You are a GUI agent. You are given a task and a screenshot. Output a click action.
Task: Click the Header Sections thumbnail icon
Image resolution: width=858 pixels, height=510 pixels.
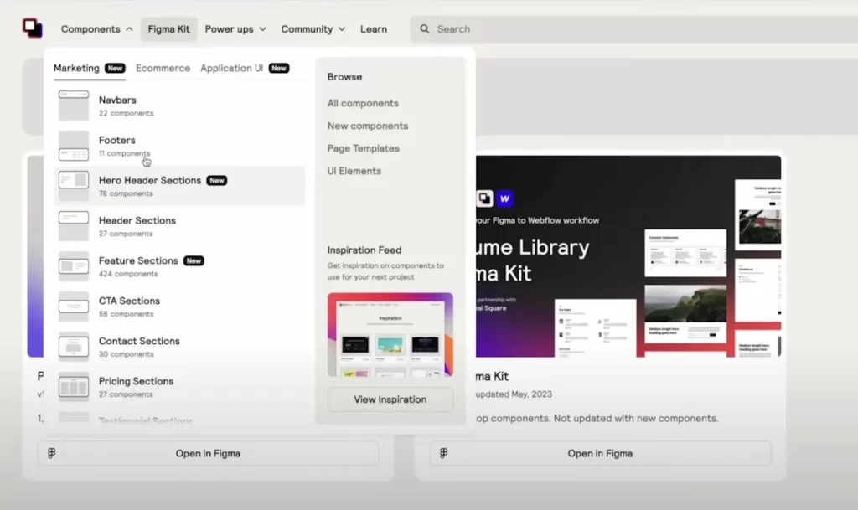tap(74, 226)
